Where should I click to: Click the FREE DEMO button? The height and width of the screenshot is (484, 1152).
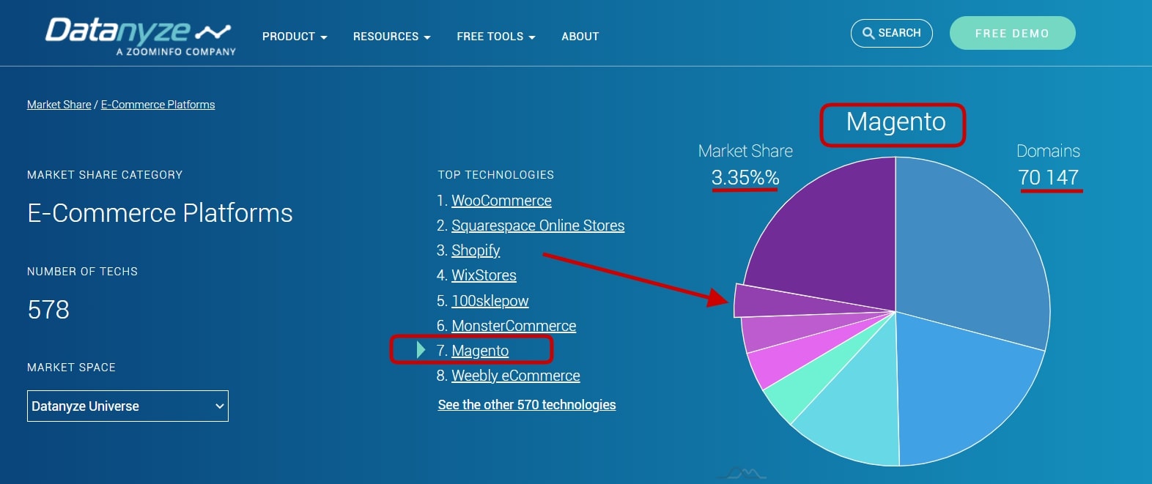point(1012,33)
